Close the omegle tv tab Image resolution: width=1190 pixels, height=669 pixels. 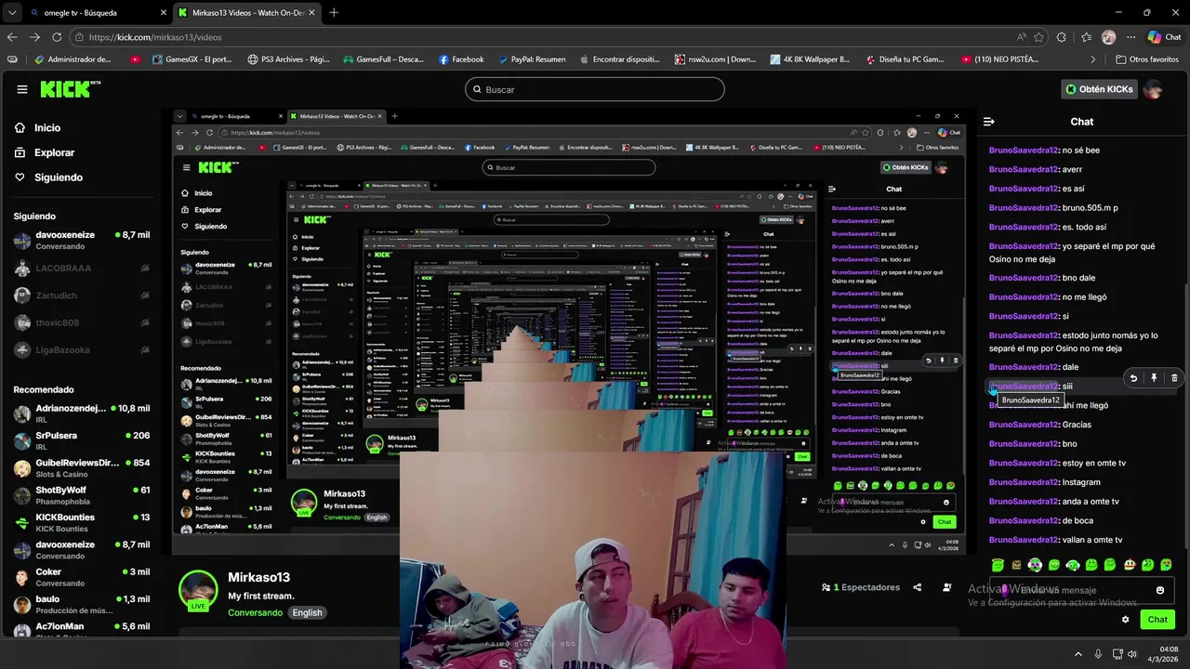(x=164, y=13)
